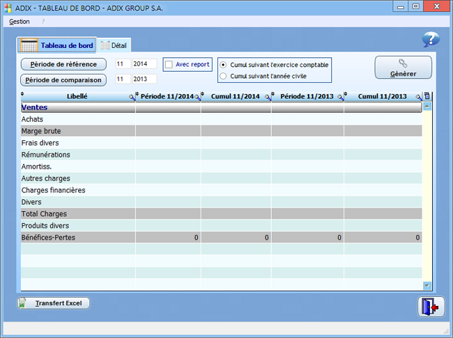Viewport: 453px width, 338px height.
Task: Enable the Avec report checkbox
Action: pos(169,65)
